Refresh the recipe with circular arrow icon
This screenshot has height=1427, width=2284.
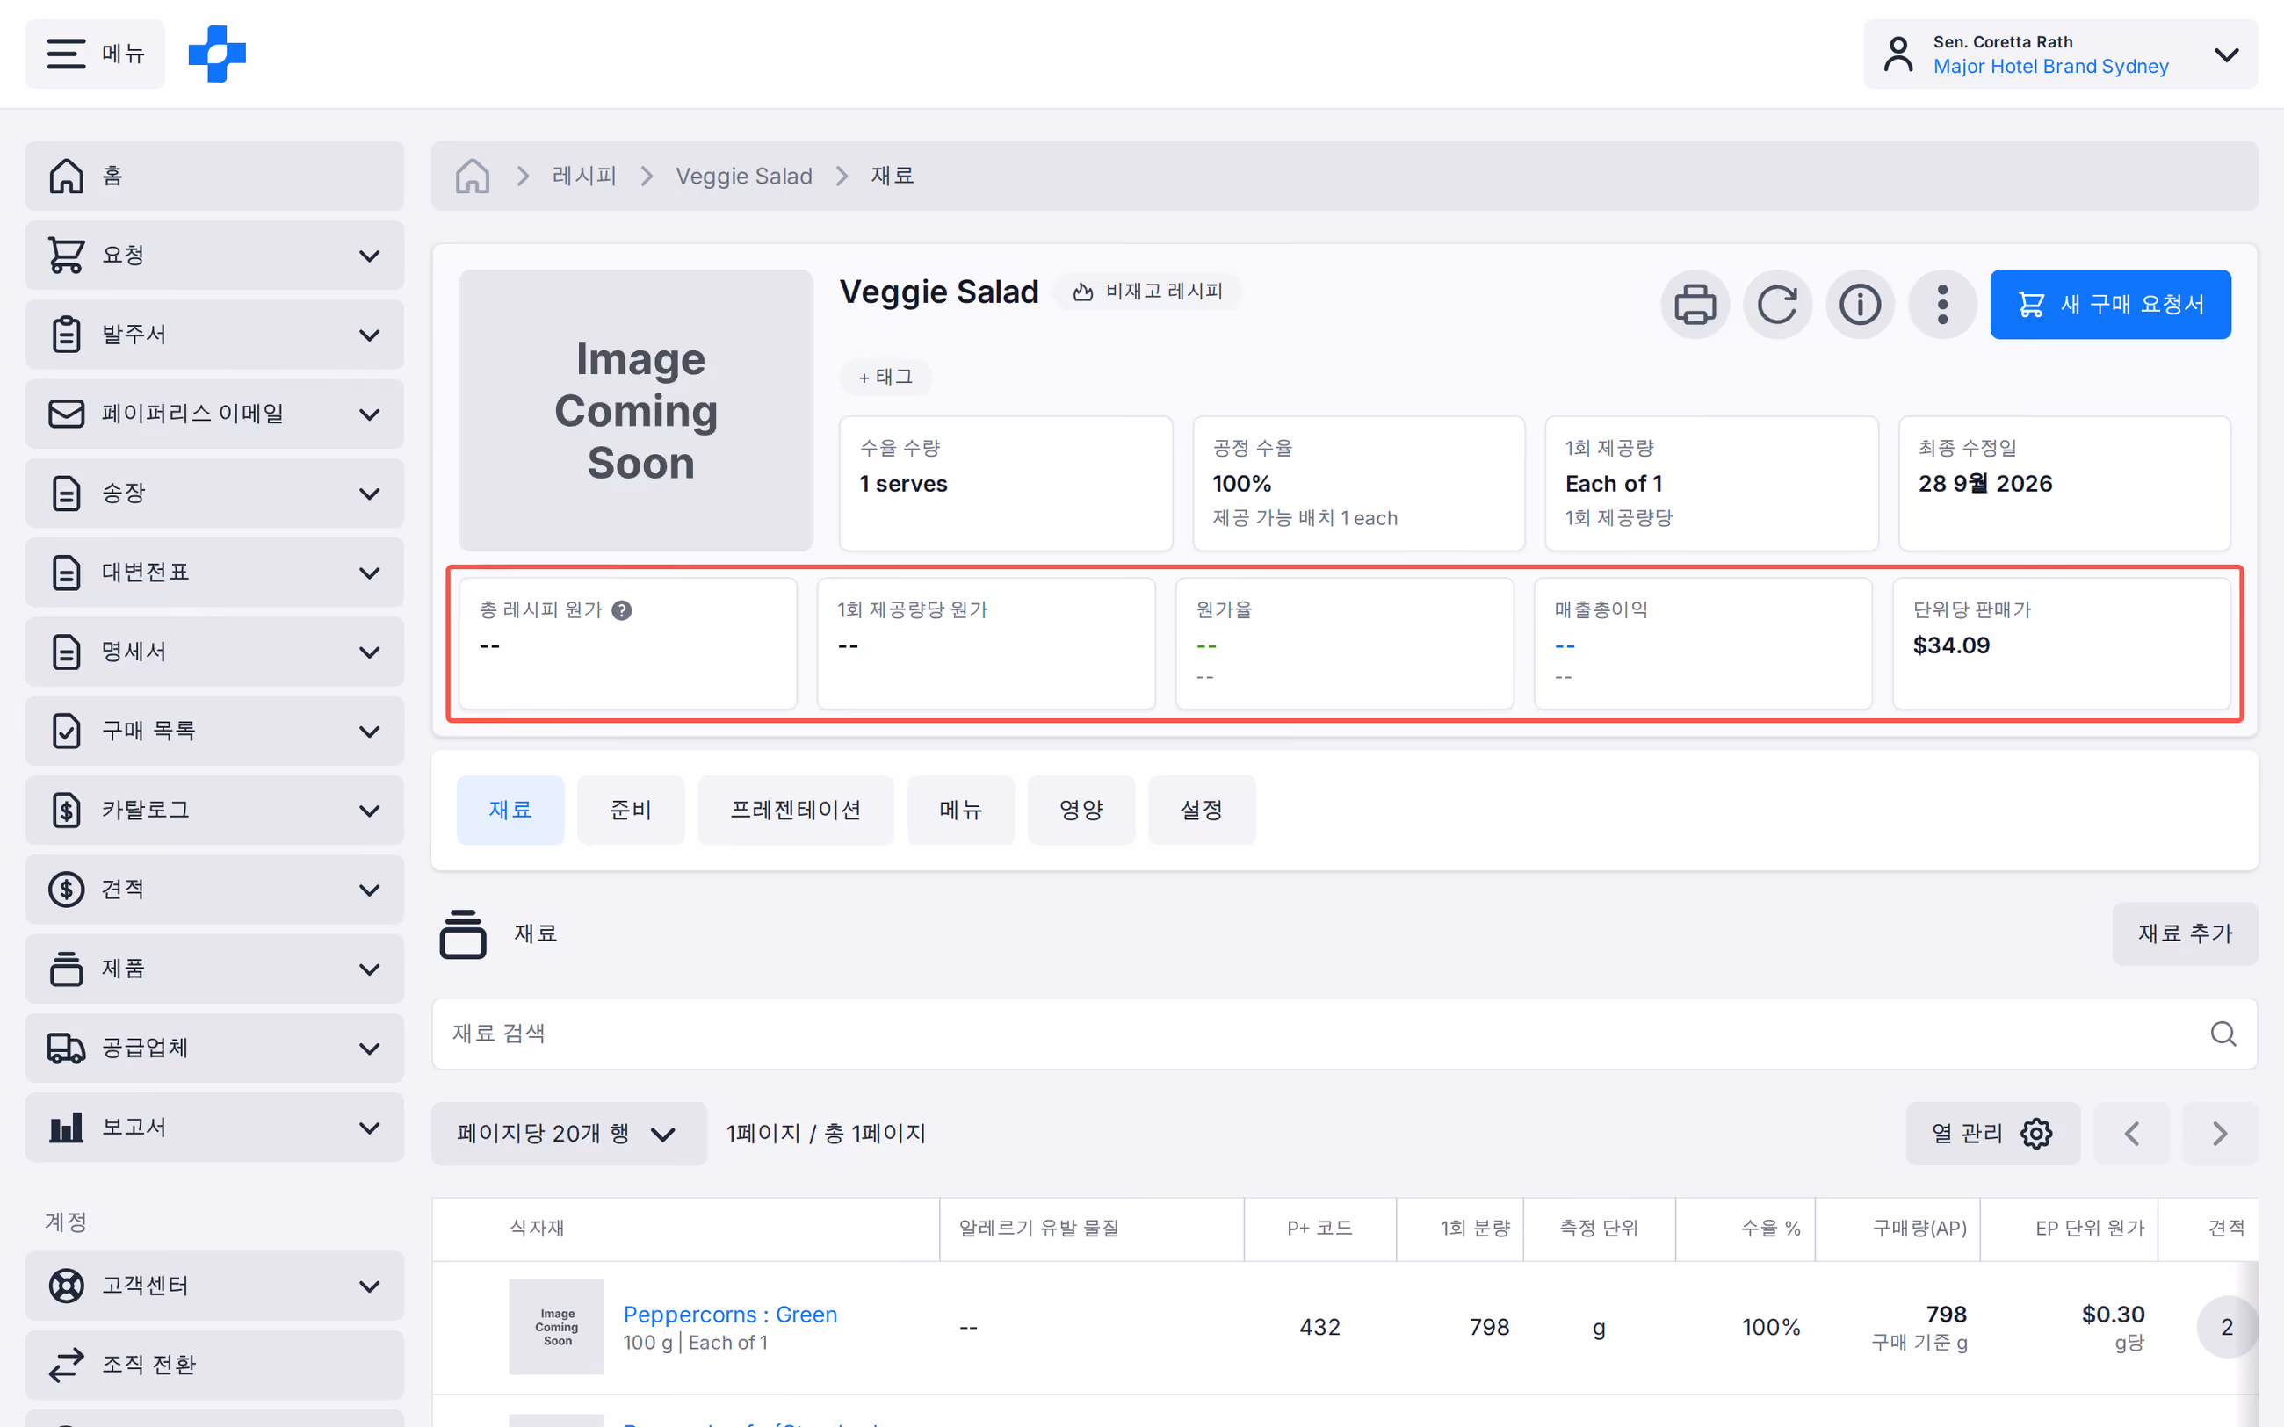point(1777,304)
